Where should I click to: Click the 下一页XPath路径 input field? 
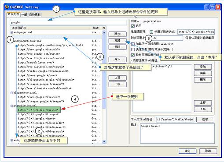coord(175,120)
